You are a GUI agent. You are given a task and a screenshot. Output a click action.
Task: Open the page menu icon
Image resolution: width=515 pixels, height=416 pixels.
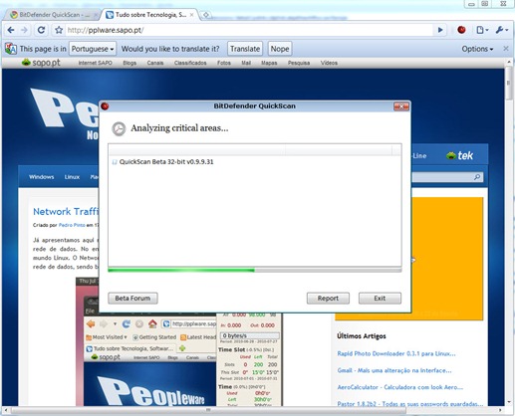click(x=482, y=30)
